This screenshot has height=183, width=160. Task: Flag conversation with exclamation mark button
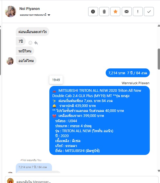pyautogui.click(x=138, y=11)
